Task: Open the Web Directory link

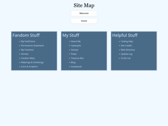Action: pos(128,50)
